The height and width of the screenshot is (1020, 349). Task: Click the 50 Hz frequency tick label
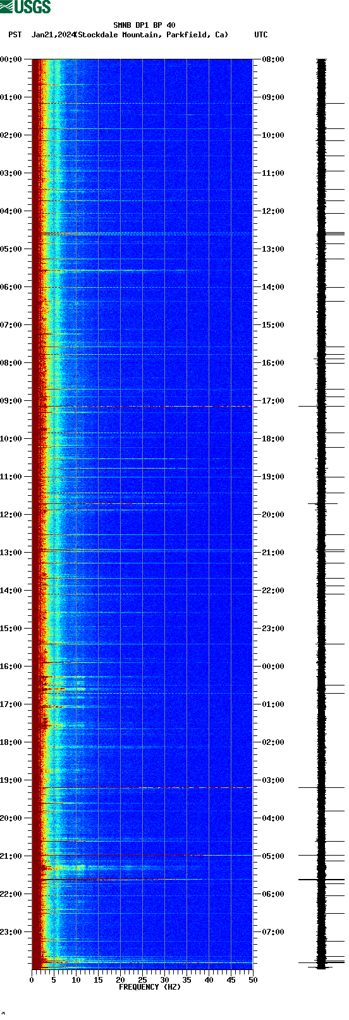[x=253, y=980]
